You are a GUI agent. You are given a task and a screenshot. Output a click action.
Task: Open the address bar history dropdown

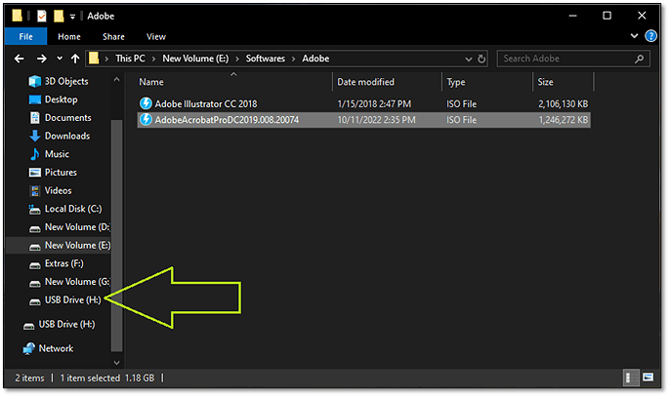pos(469,59)
